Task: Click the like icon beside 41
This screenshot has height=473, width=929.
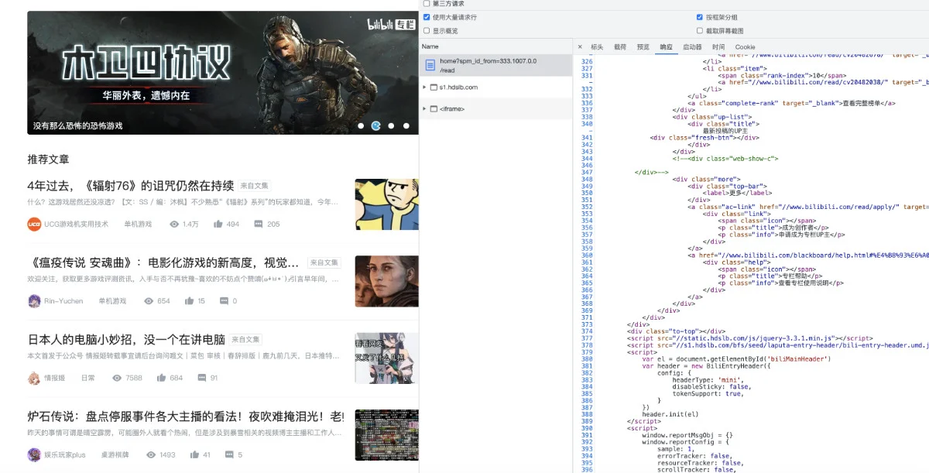Action: tap(194, 455)
